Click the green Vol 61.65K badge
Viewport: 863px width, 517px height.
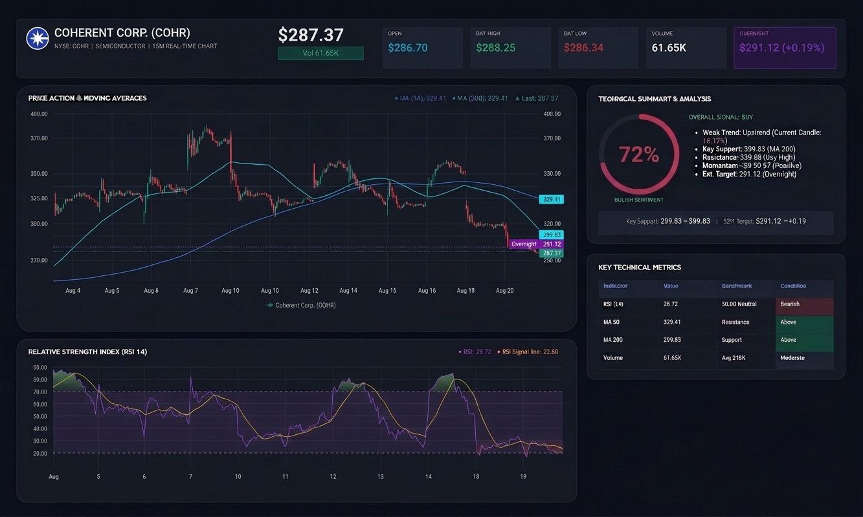pos(320,53)
